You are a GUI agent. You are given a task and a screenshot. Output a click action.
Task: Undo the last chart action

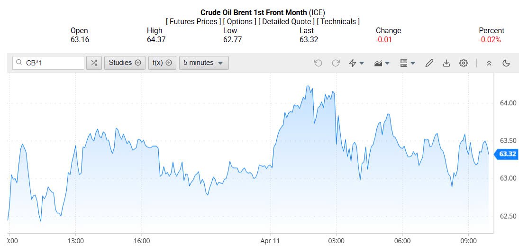coord(318,63)
